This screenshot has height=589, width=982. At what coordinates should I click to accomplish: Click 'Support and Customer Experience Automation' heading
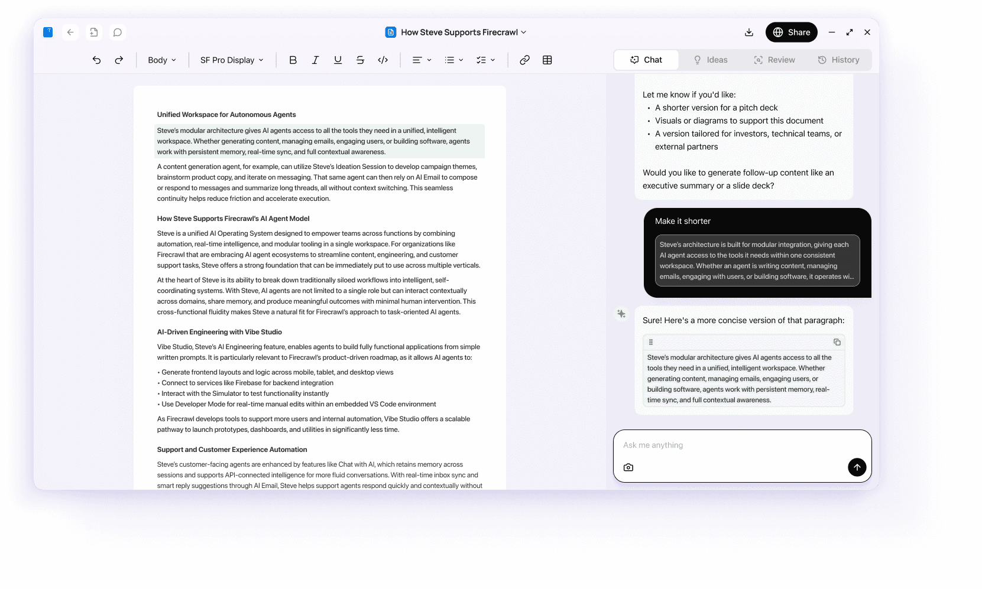pos(232,450)
